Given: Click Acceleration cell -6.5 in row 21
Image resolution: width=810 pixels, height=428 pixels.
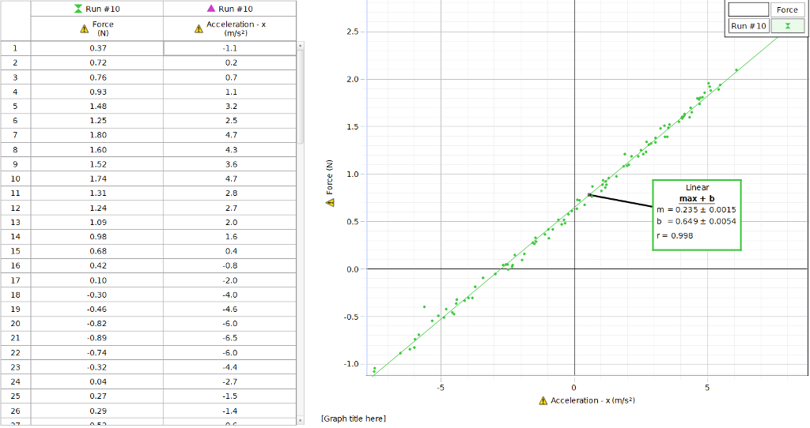Looking at the screenshot, I should pyautogui.click(x=230, y=338).
